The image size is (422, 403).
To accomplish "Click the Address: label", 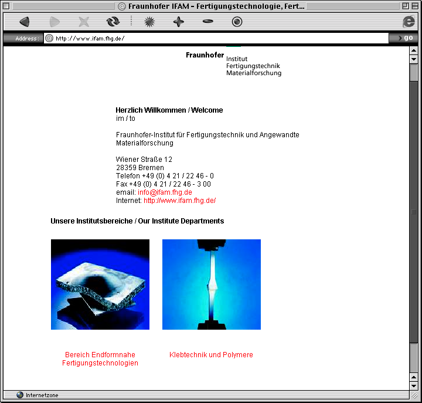I will click(27, 39).
